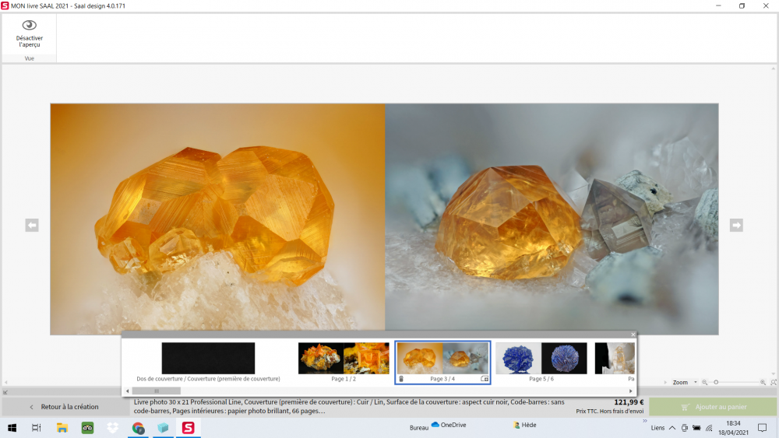Show hidden system tray icons chevron
The image size is (779, 438).
point(671,428)
